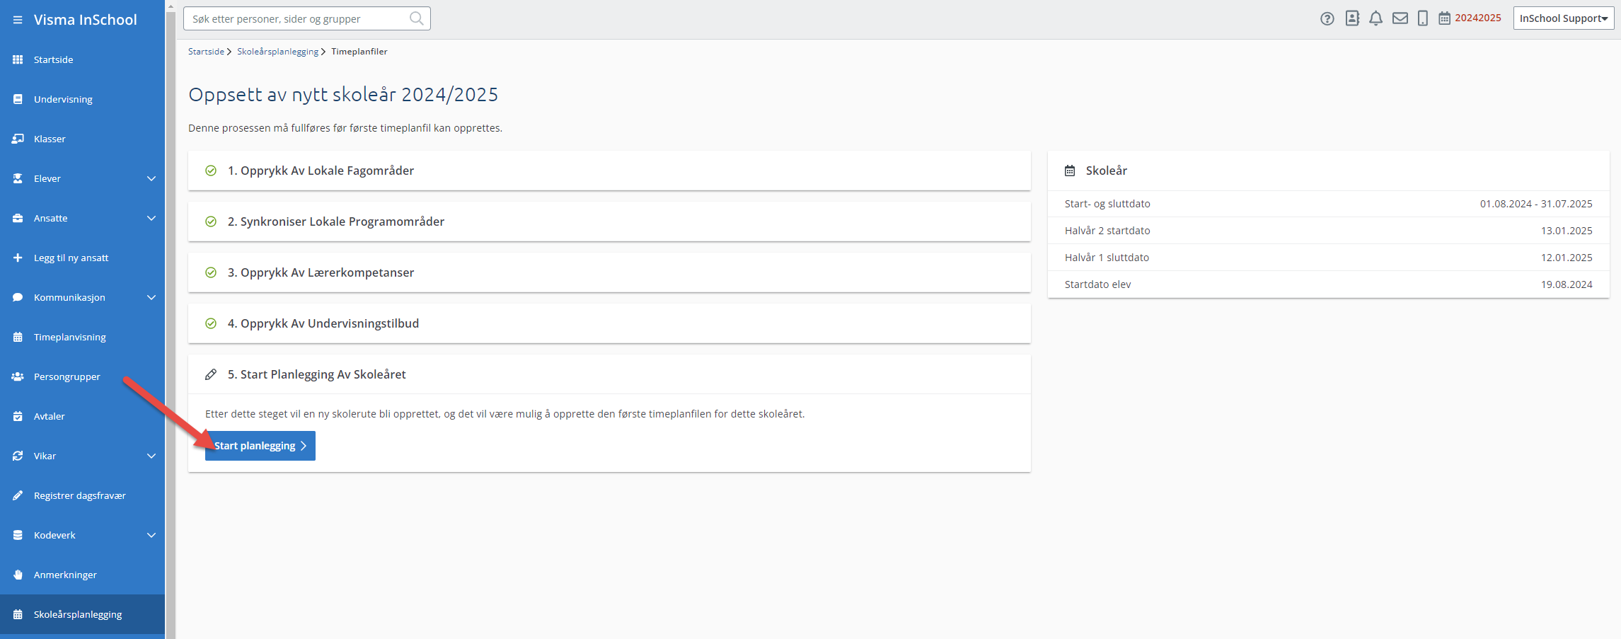The image size is (1621, 639).
Task: Open Persongrupper menu item
Action: tap(82, 376)
